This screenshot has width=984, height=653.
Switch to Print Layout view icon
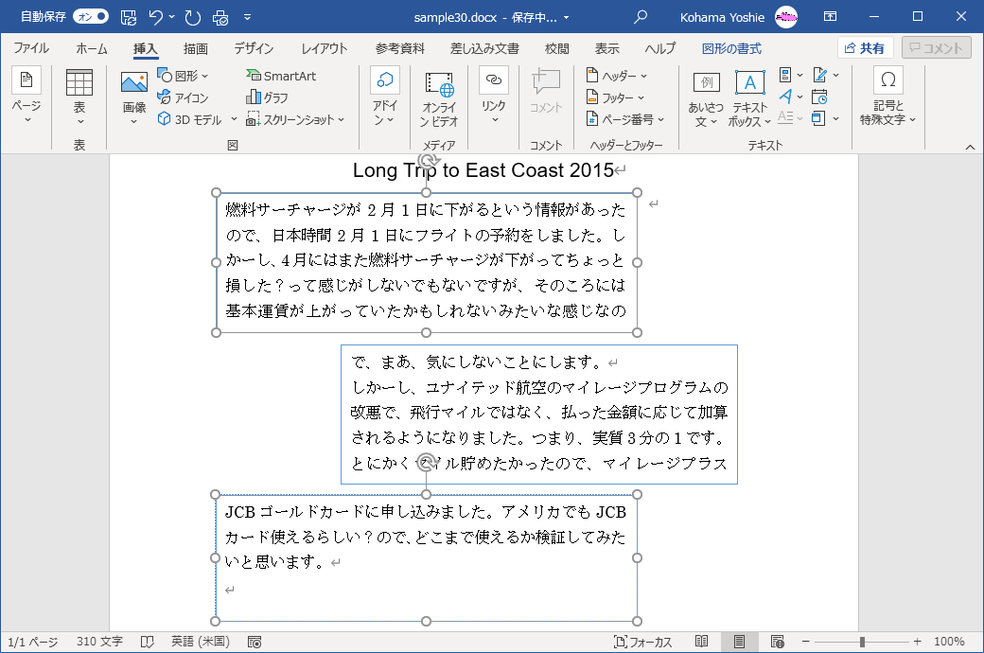tap(739, 642)
